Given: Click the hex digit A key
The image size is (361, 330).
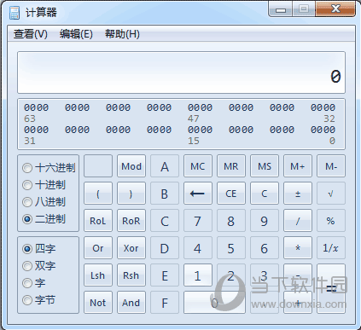Looking at the screenshot, I should [x=165, y=166].
